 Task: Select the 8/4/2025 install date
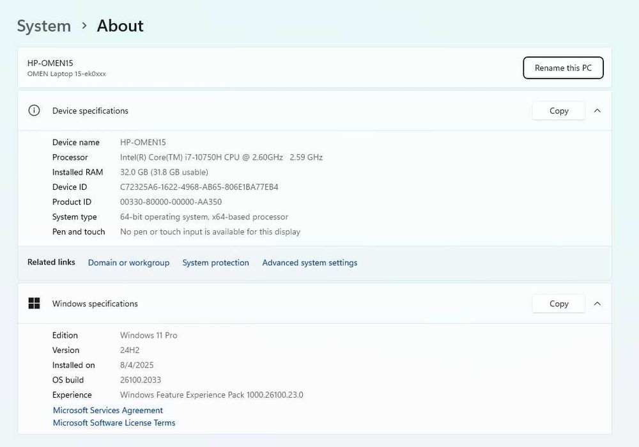tap(137, 365)
